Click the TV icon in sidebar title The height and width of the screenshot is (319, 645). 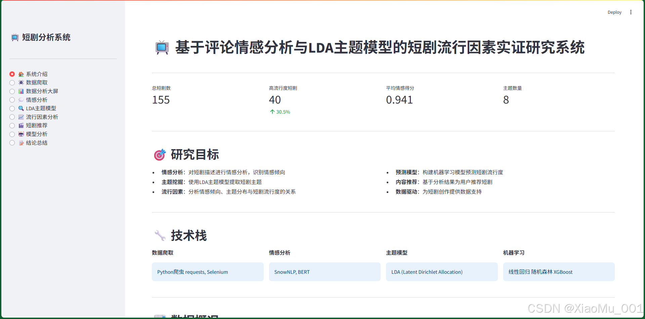click(15, 37)
